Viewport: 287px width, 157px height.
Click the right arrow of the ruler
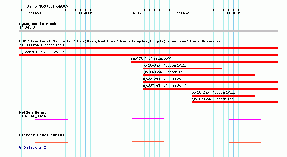pos(277,10)
